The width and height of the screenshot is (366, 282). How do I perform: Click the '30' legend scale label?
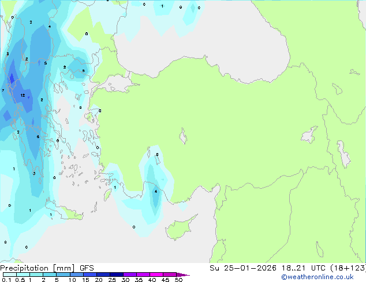[x=125, y=280]
